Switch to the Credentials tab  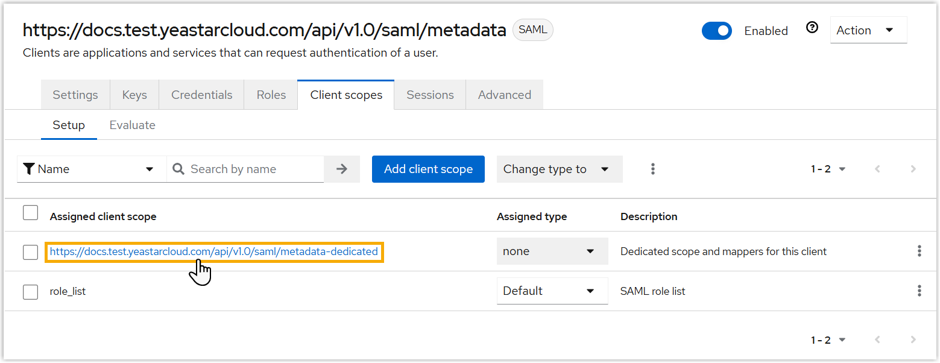pyautogui.click(x=201, y=95)
